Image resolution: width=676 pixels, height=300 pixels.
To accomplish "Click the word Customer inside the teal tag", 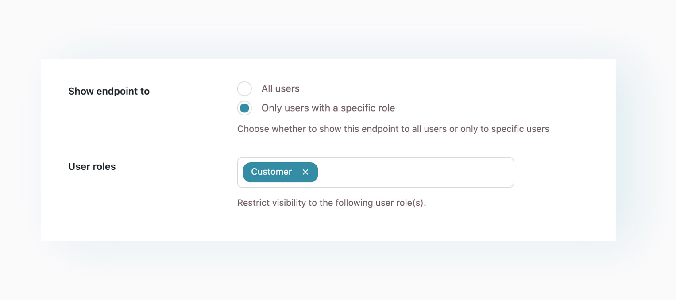I will [x=271, y=172].
